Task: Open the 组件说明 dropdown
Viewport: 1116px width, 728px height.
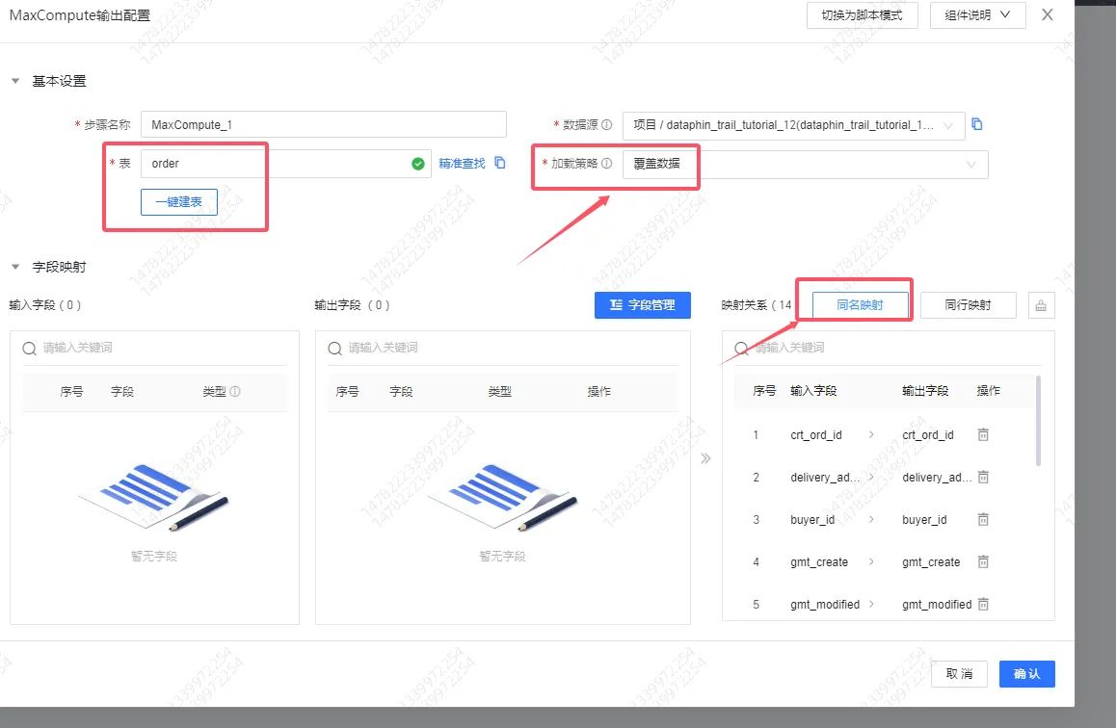Action: [977, 15]
